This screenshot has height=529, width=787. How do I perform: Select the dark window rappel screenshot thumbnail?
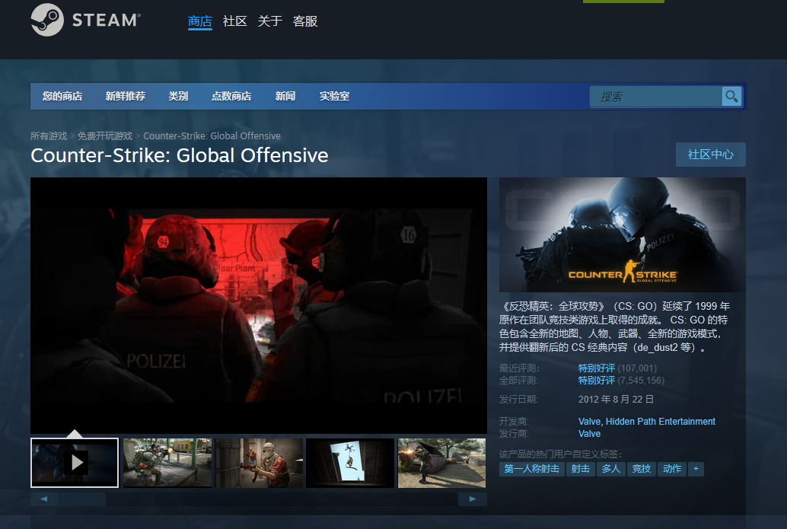pos(350,463)
